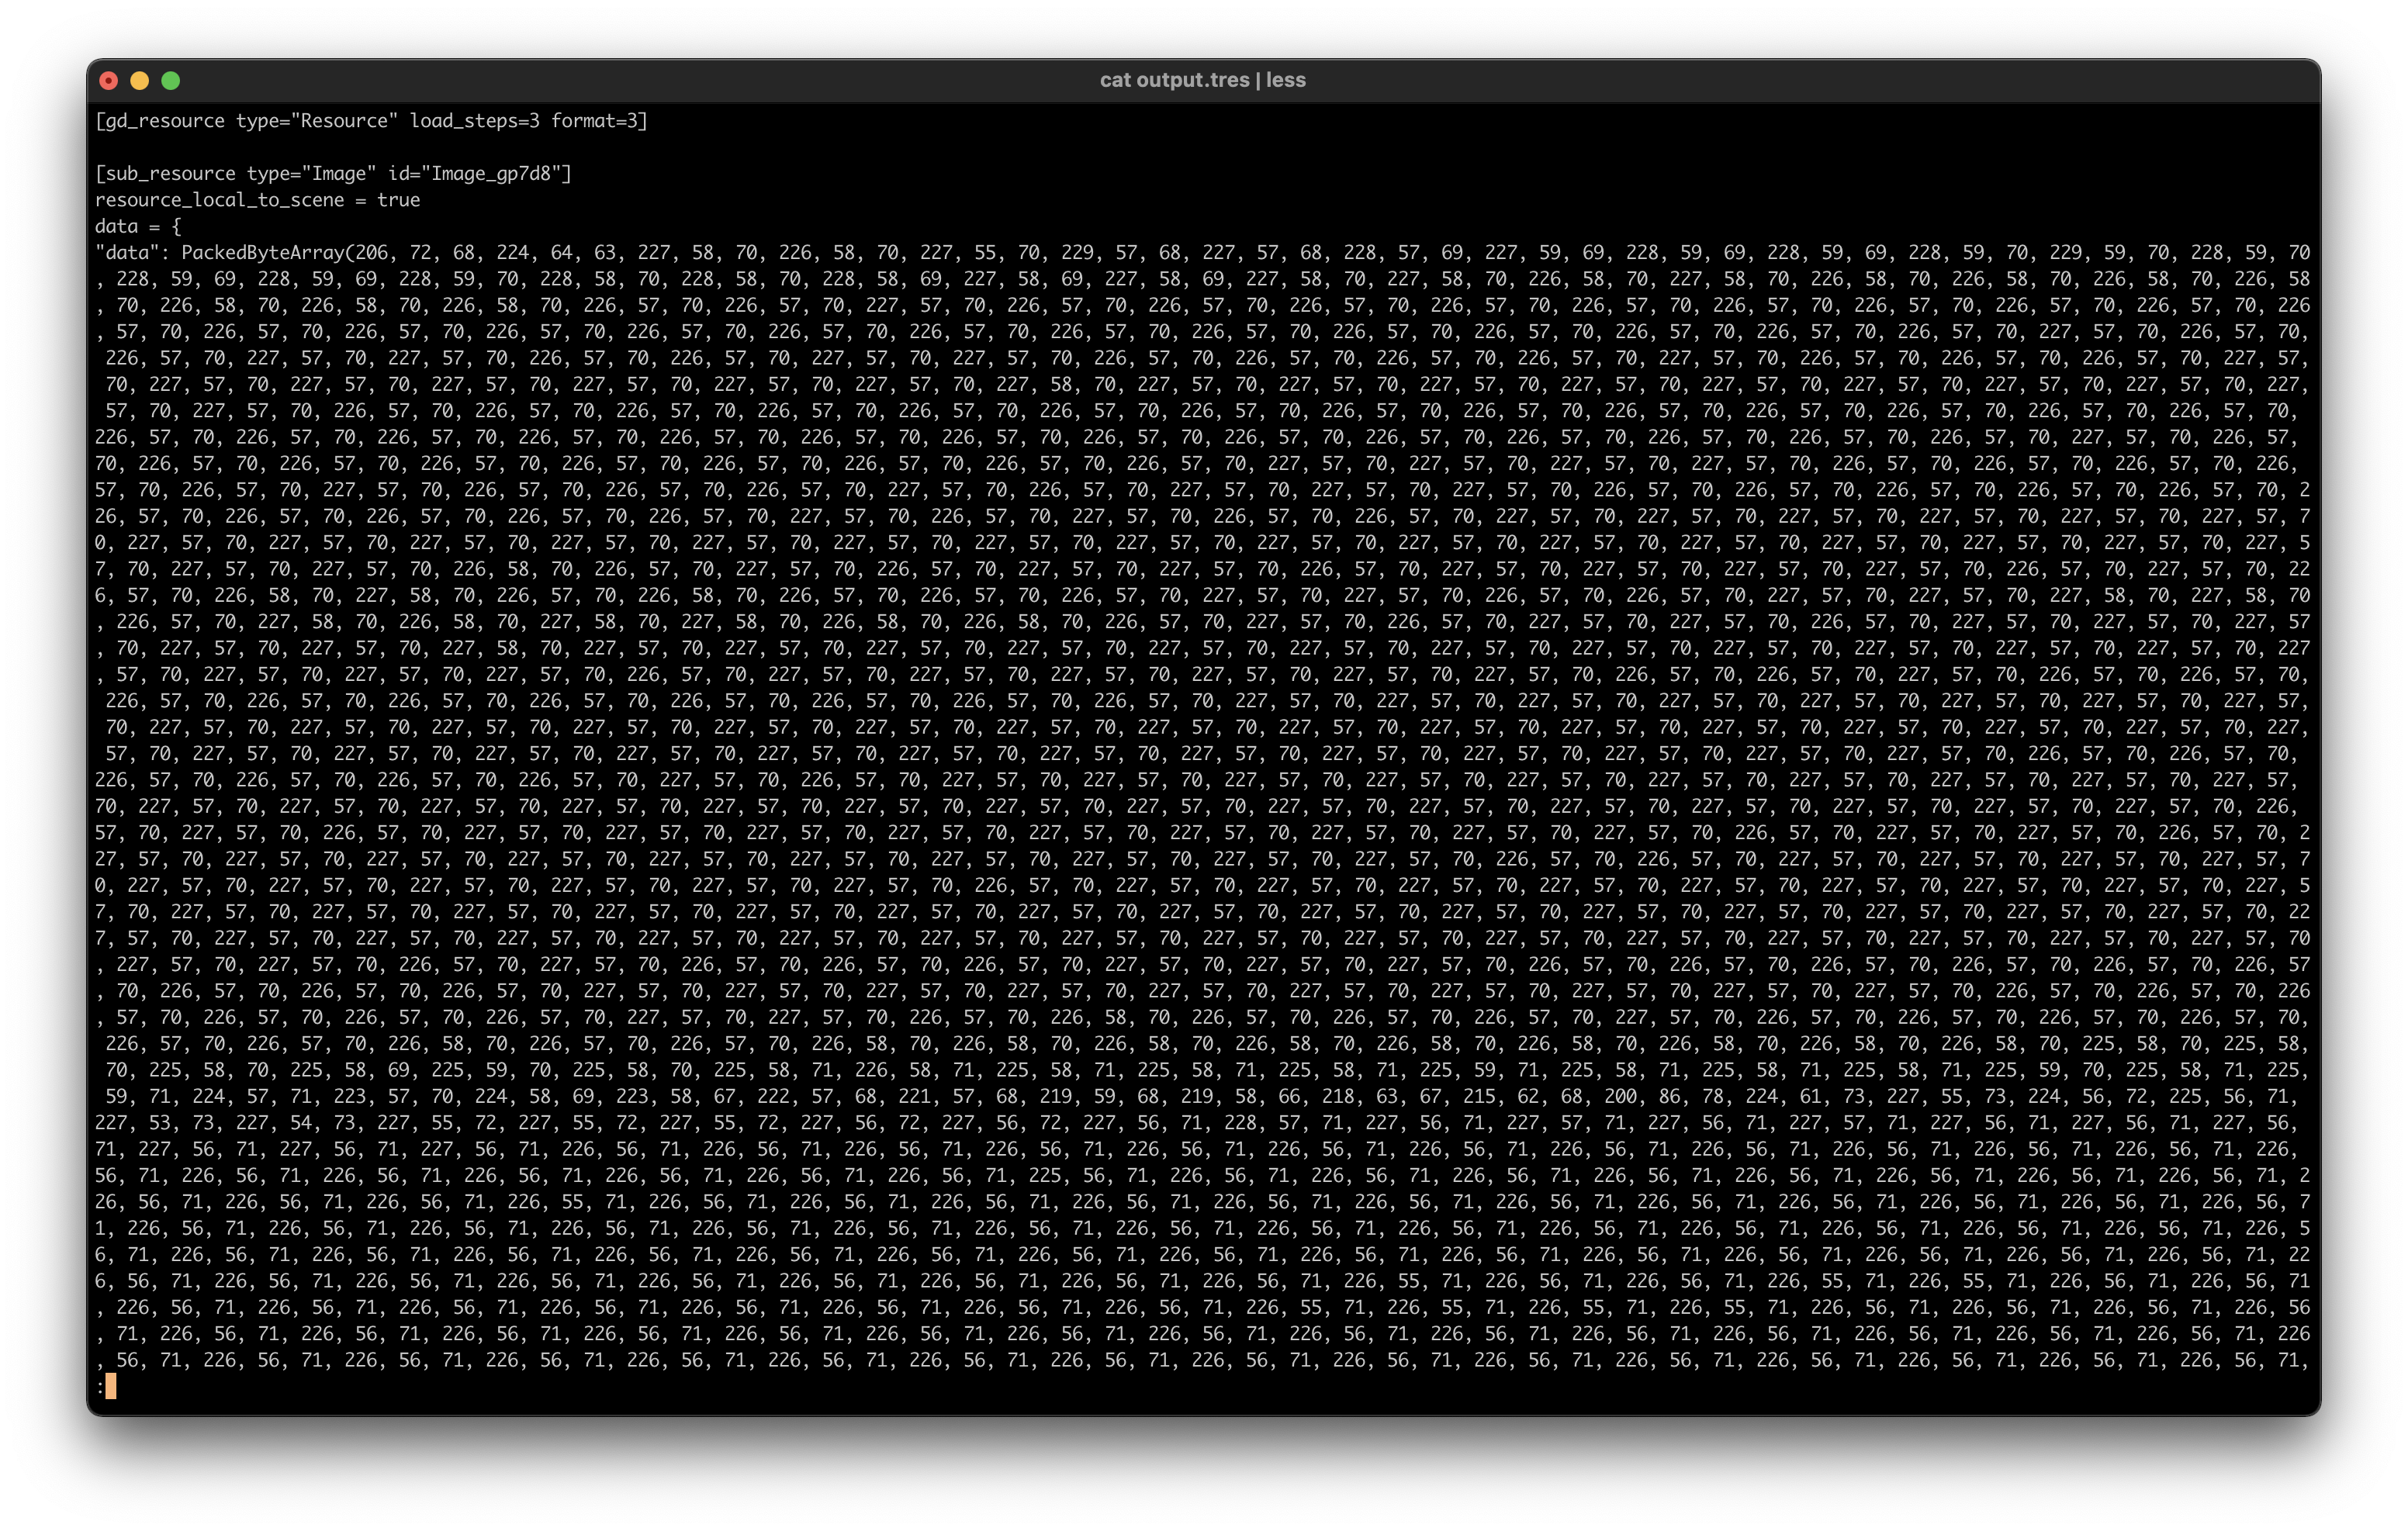The width and height of the screenshot is (2408, 1531).
Task: Click the 'id="Image_gp7d8"]' text
Action: point(480,174)
